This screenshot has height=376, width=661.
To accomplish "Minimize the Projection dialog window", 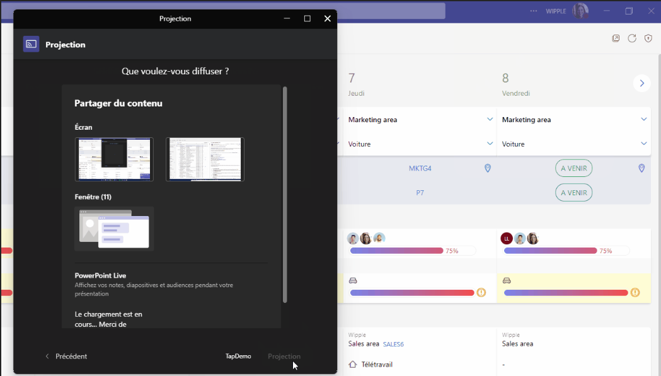I will pyautogui.click(x=287, y=18).
